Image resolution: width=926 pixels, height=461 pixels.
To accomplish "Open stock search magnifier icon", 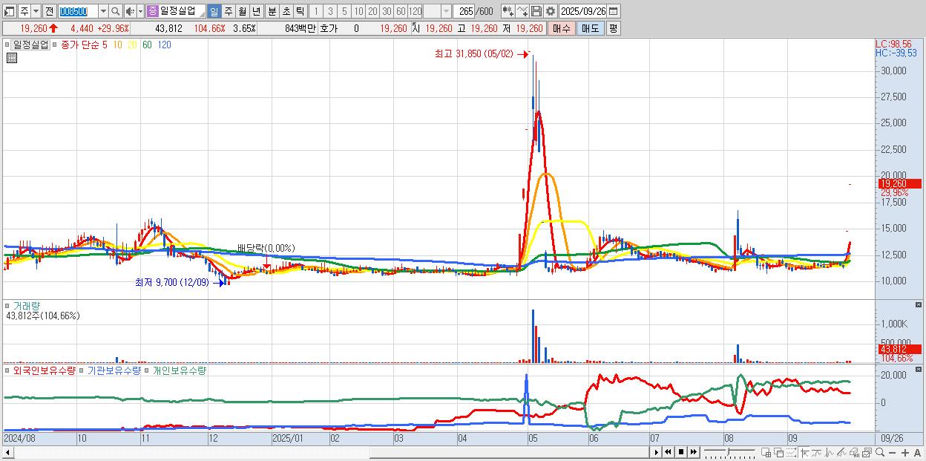I will [x=116, y=11].
